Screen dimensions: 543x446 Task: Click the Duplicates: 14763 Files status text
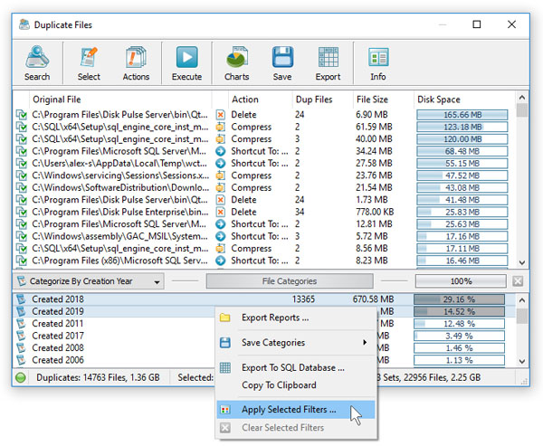tap(98, 377)
